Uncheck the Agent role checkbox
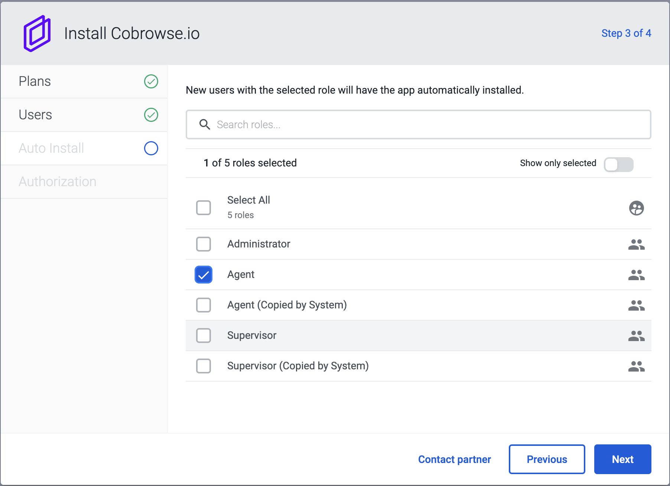The width and height of the screenshot is (670, 486). [204, 275]
